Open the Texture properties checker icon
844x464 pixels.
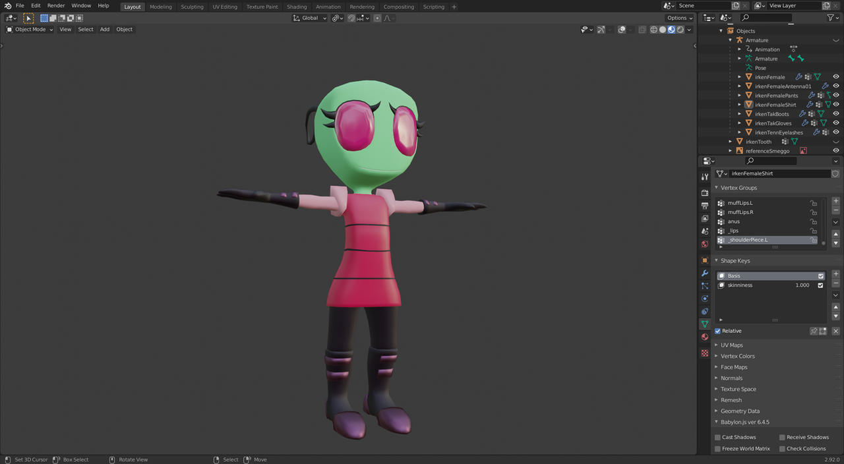point(705,353)
